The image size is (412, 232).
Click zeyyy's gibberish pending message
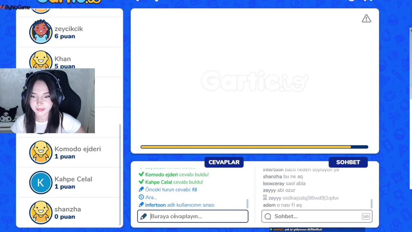click(x=304, y=198)
